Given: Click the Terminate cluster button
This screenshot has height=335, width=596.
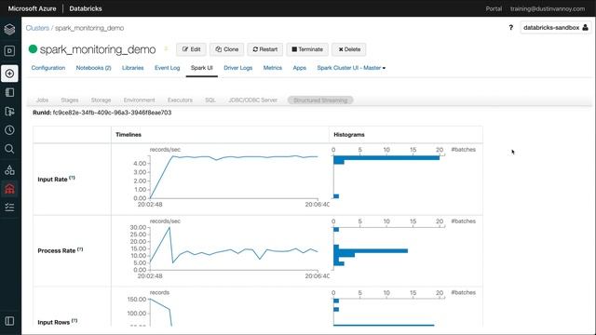Looking at the screenshot, I should click(x=307, y=49).
